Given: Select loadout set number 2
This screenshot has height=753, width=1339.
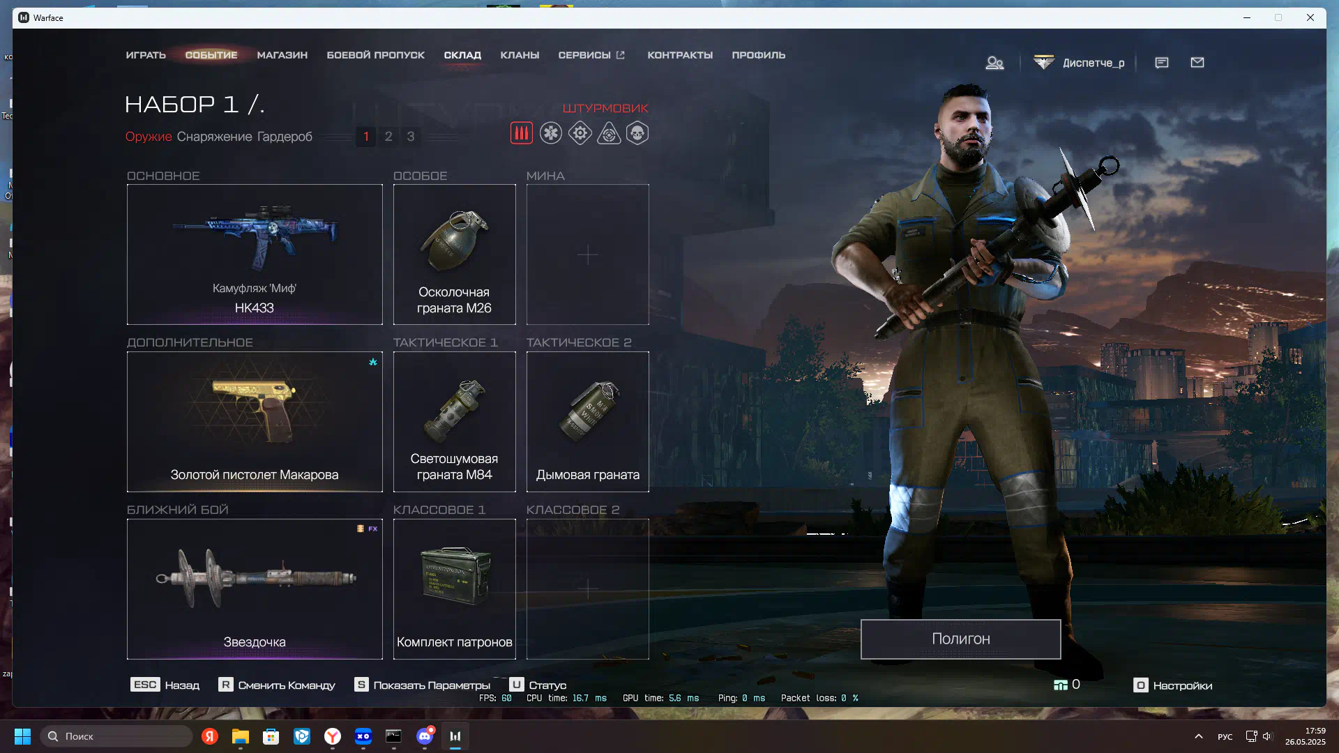Looking at the screenshot, I should coord(388,137).
